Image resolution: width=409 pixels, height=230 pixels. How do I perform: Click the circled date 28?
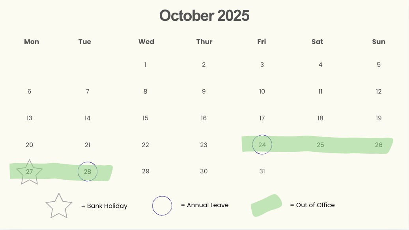[88, 171]
